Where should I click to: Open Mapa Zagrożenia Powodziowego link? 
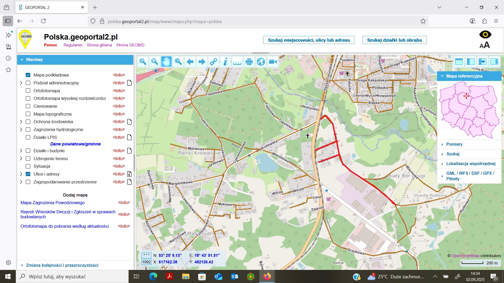tap(52, 203)
